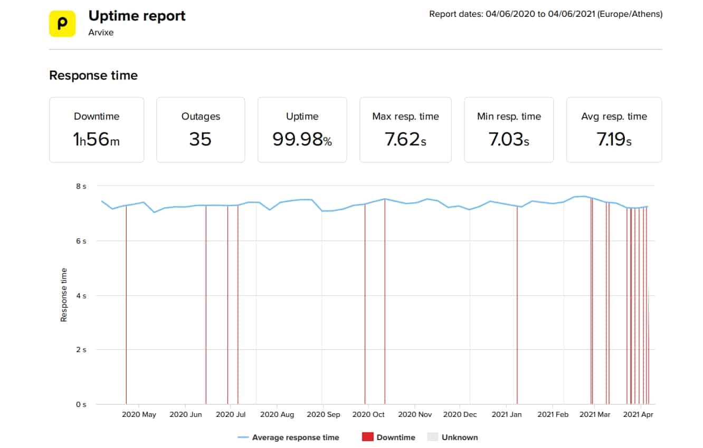Click the yellow Pingdom logo icon
703x448 pixels.
(x=62, y=24)
